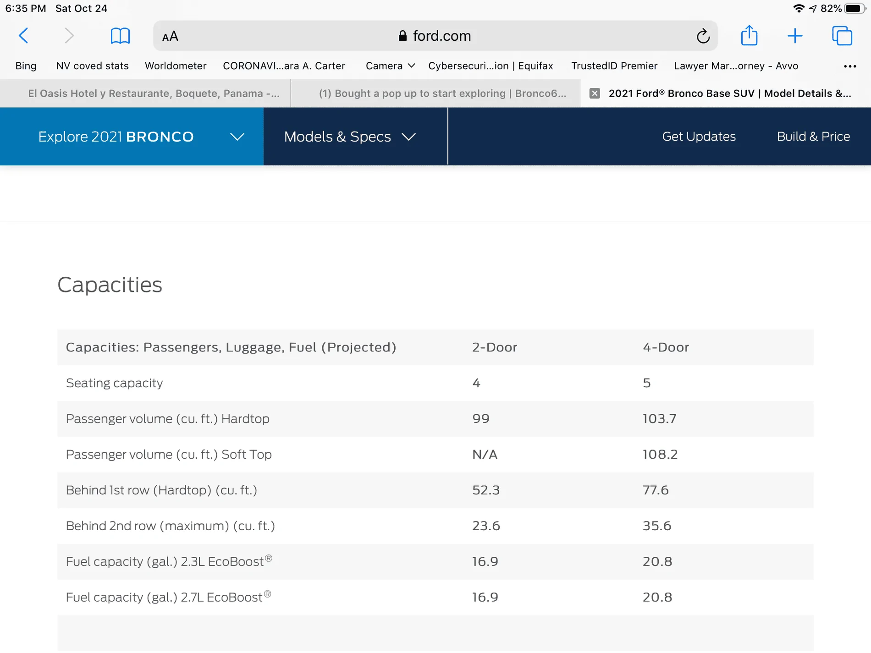
Task: Open the TrustedID Premier bookmark
Action: coord(614,66)
